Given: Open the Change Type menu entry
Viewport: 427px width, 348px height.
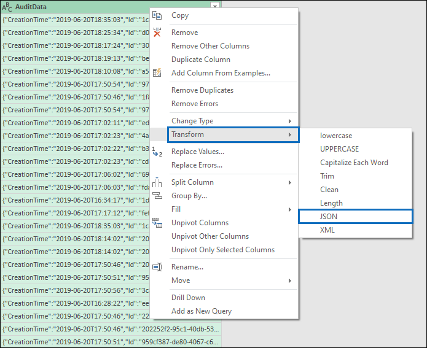Looking at the screenshot, I should coord(224,121).
